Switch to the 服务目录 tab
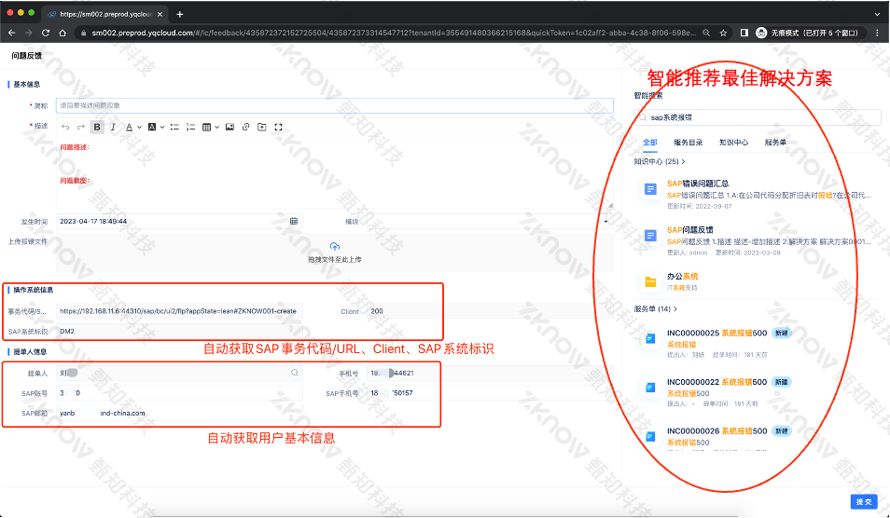Image resolution: width=890 pixels, height=518 pixels. (688, 143)
